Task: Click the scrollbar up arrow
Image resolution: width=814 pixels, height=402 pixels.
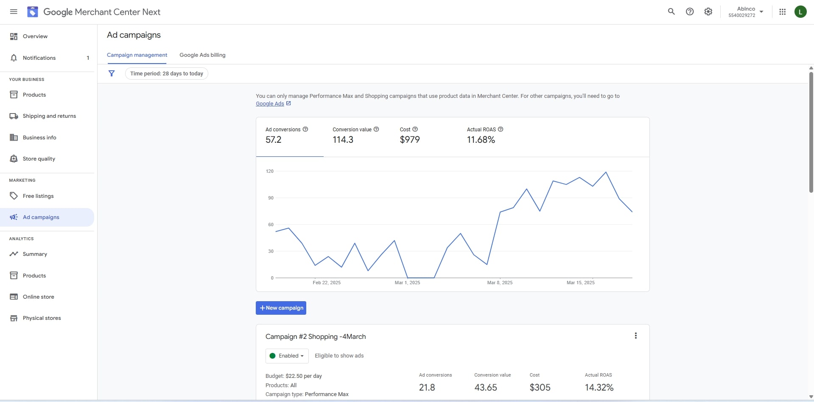Action: 811,68
